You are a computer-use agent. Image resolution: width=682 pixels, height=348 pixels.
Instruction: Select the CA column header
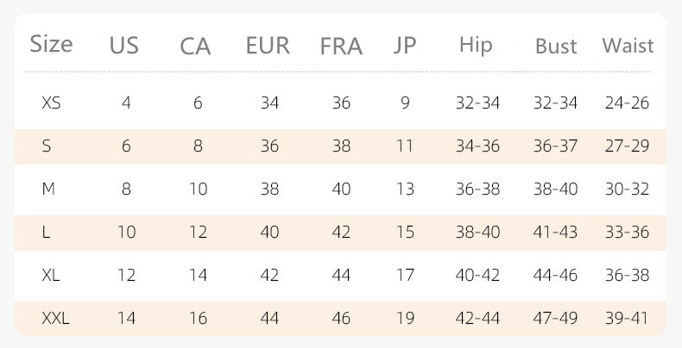tap(195, 46)
